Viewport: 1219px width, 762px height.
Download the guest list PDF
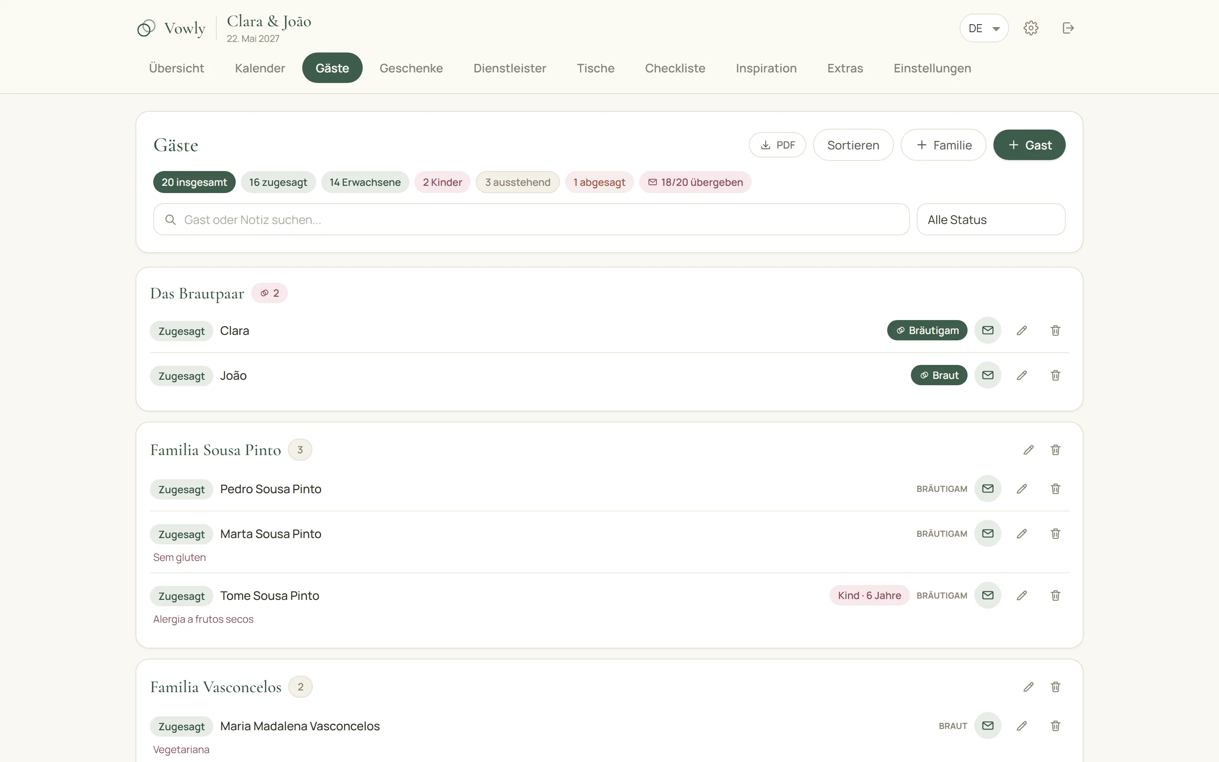coord(777,145)
